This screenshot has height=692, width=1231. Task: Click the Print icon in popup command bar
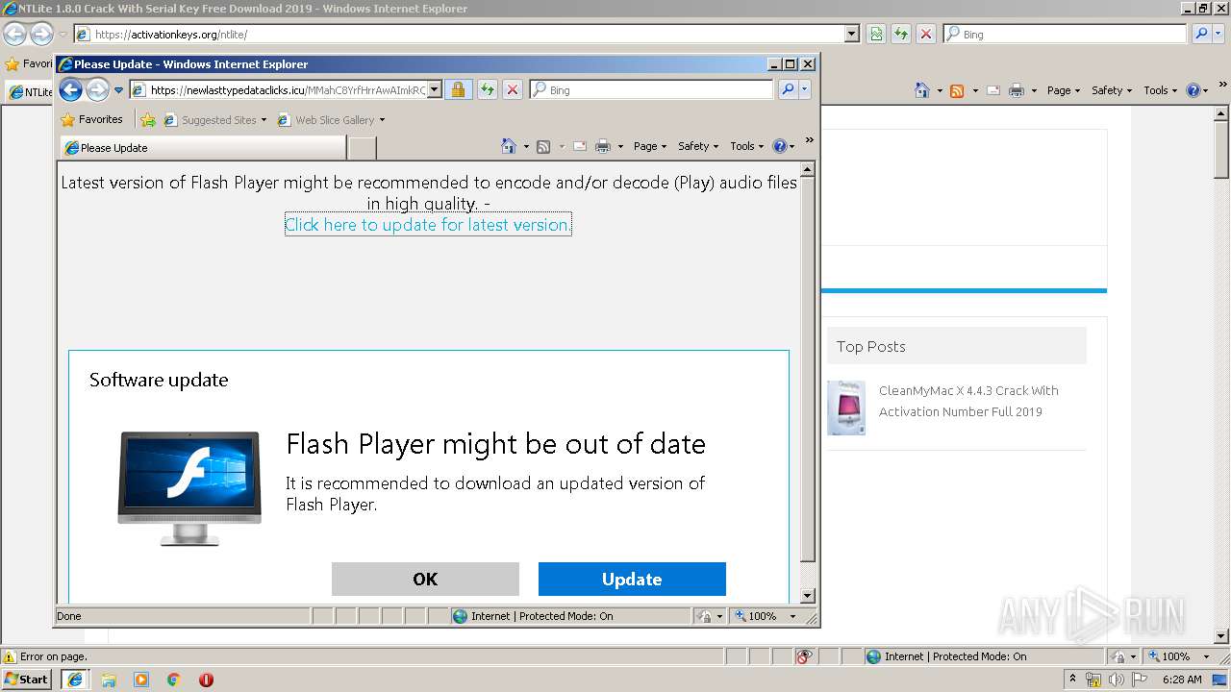[603, 146]
